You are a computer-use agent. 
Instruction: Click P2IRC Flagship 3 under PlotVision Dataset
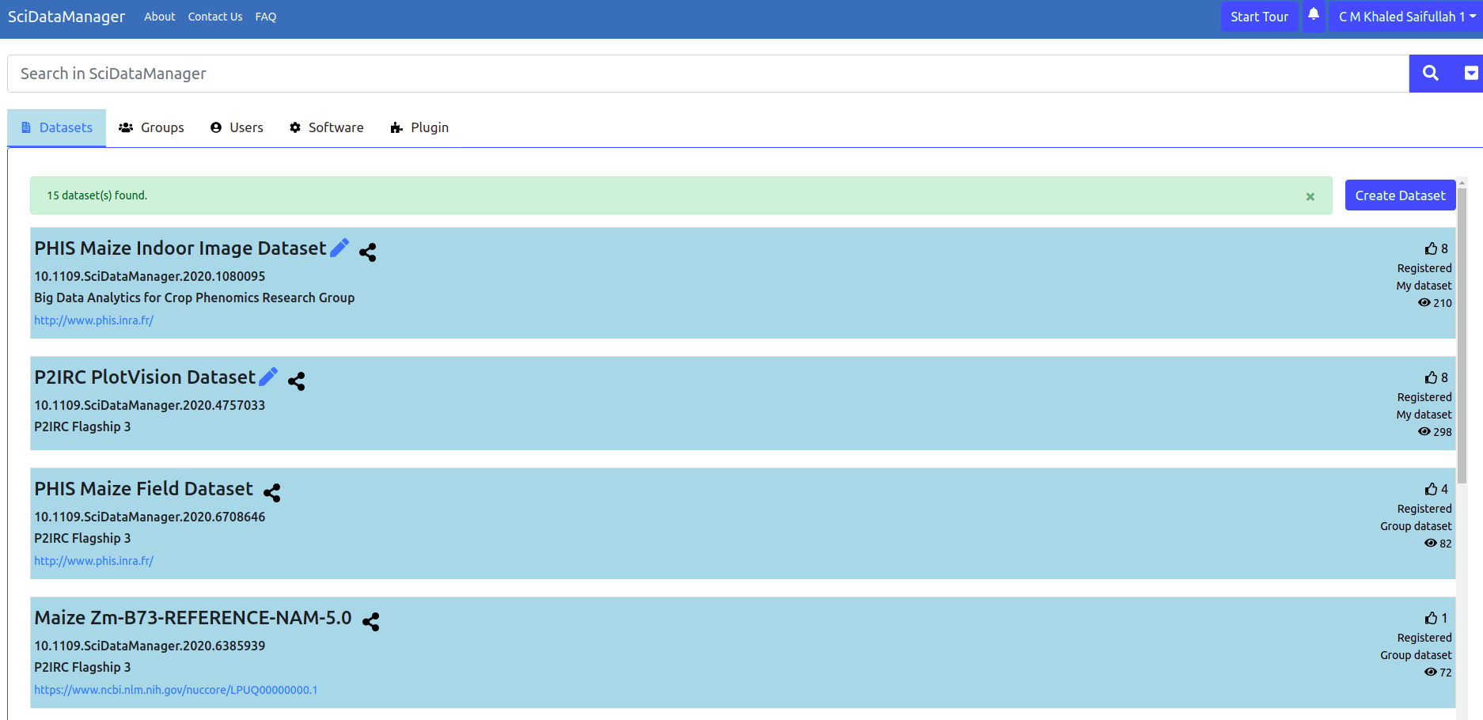pyautogui.click(x=82, y=426)
